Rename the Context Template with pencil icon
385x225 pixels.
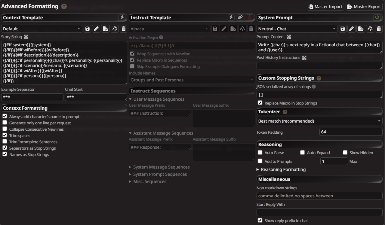point(96,29)
